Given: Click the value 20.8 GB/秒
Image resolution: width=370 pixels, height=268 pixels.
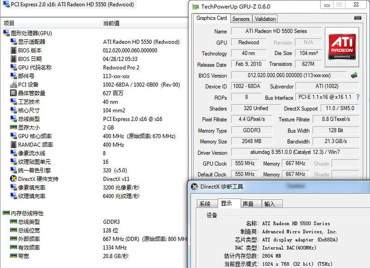Looking at the screenshot, I should [116, 256].
